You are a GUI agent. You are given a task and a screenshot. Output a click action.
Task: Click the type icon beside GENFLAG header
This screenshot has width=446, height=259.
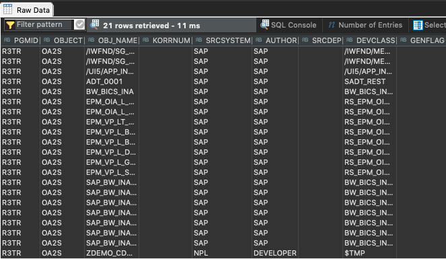404,40
